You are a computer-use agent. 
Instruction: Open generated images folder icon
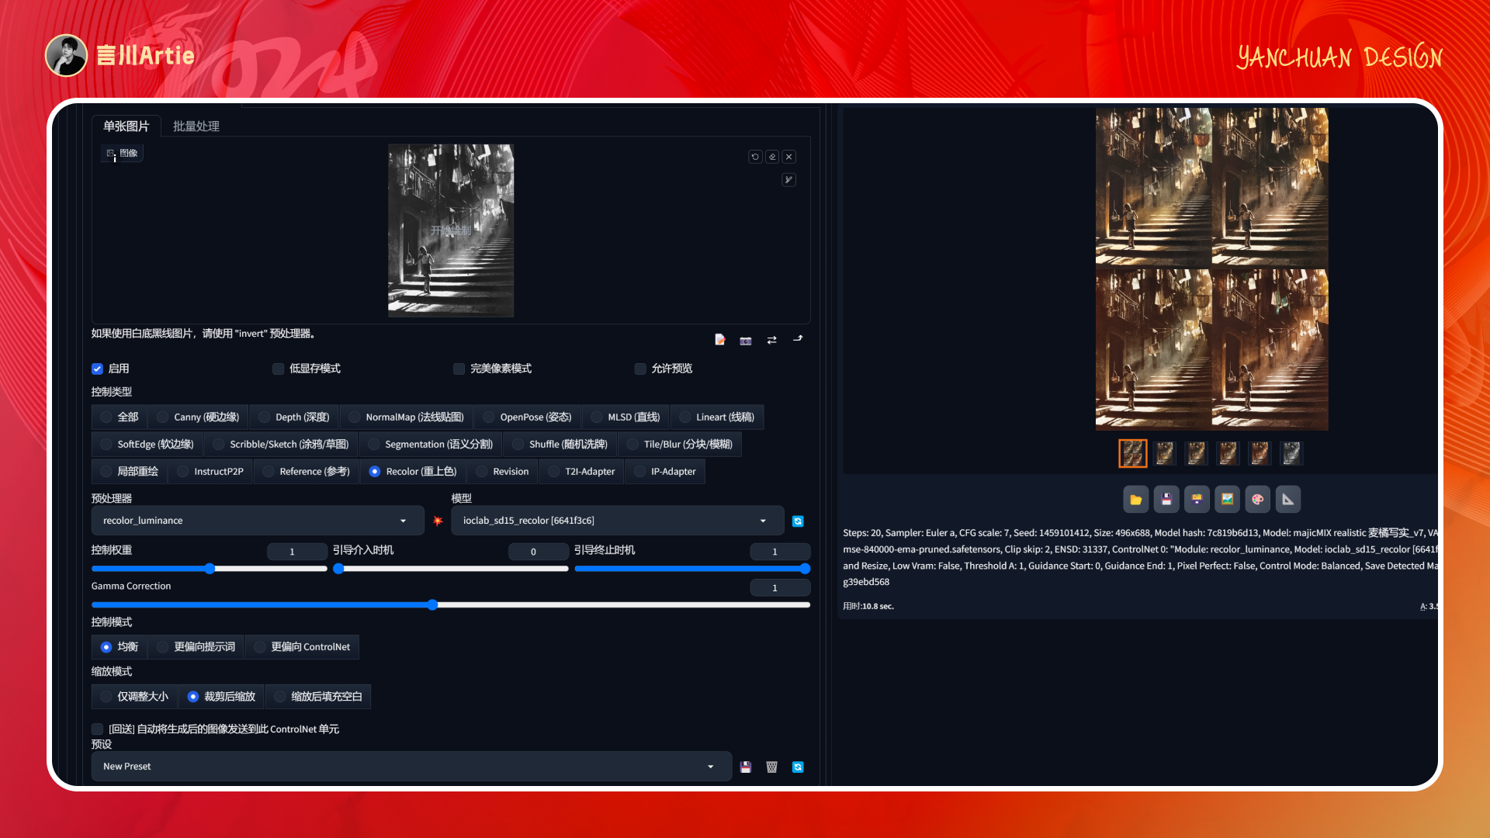pyautogui.click(x=1135, y=499)
